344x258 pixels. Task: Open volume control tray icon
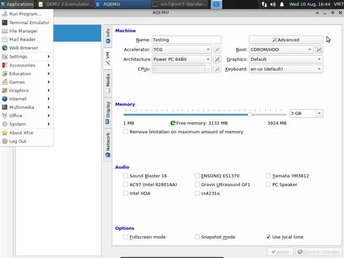[273, 4]
